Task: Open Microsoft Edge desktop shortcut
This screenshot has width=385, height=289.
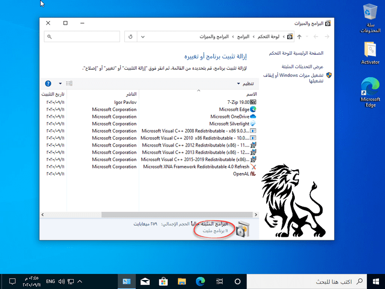Action: tap(370, 92)
